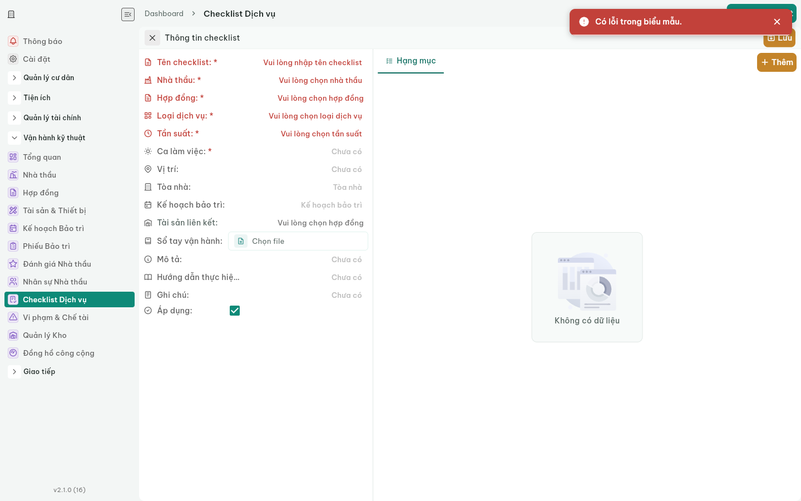The image size is (801, 501).
Task: Click the Hợp đồng sidebar icon
Action: (x=13, y=193)
